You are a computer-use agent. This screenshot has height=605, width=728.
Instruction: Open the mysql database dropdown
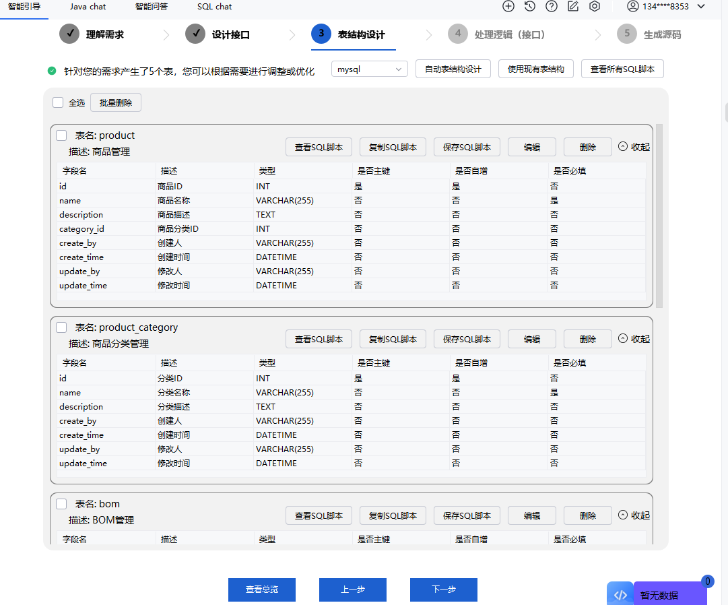[x=370, y=69]
